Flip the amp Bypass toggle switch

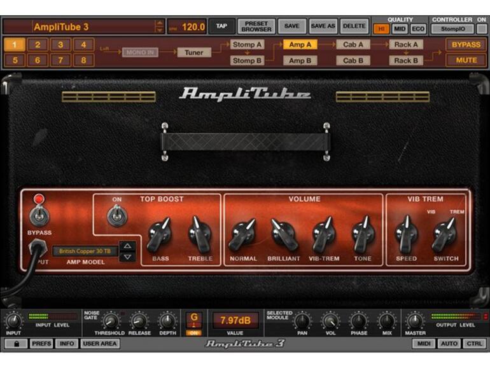(x=39, y=216)
